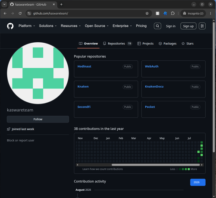This screenshot has width=216, height=198.
Task: Select the 2026 year button
Action: tap(198, 182)
